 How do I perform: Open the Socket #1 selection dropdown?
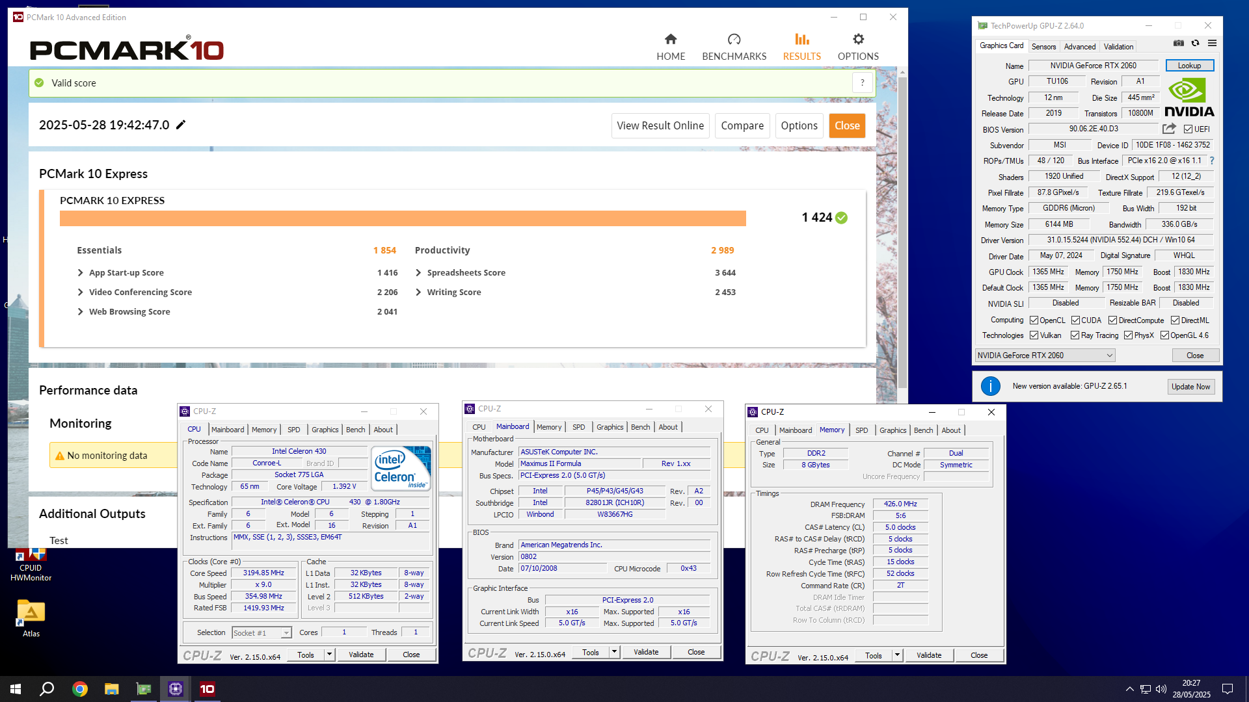[262, 633]
